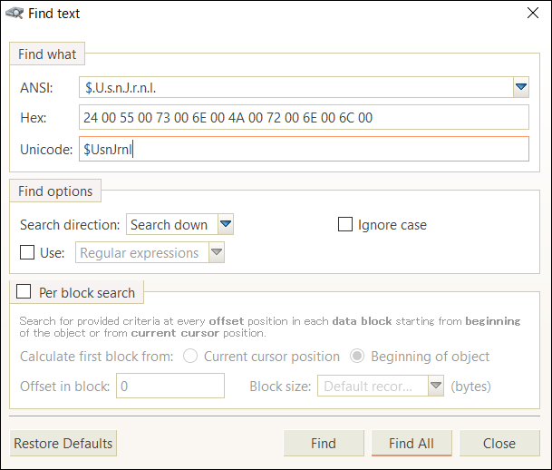Click the Offset in block field
Viewport: 552px width, 470px height.
(169, 386)
